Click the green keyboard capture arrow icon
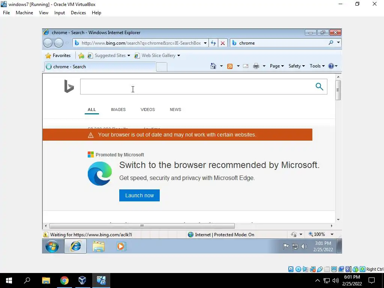384x288 pixels. 363,269
